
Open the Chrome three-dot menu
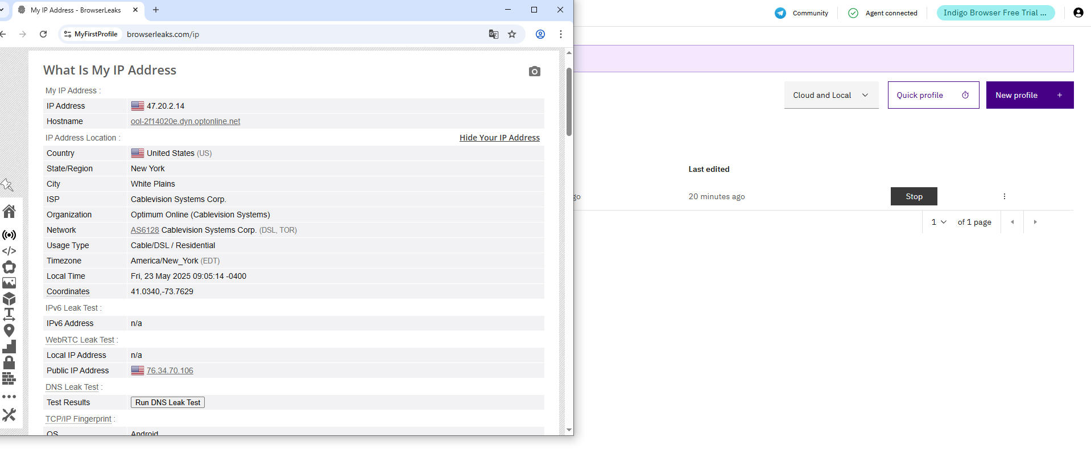coord(560,34)
